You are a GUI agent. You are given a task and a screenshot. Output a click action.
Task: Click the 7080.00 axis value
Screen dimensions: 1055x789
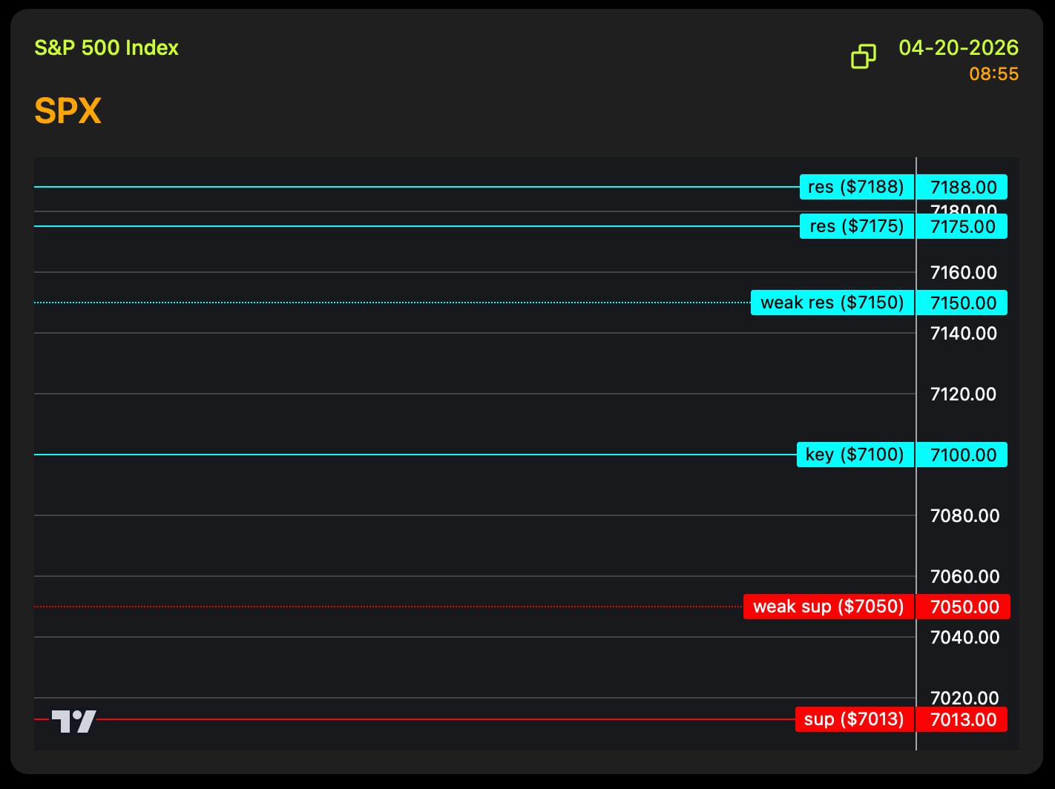(x=965, y=516)
